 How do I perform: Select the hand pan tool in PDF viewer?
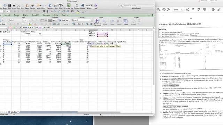pos(158,10)
